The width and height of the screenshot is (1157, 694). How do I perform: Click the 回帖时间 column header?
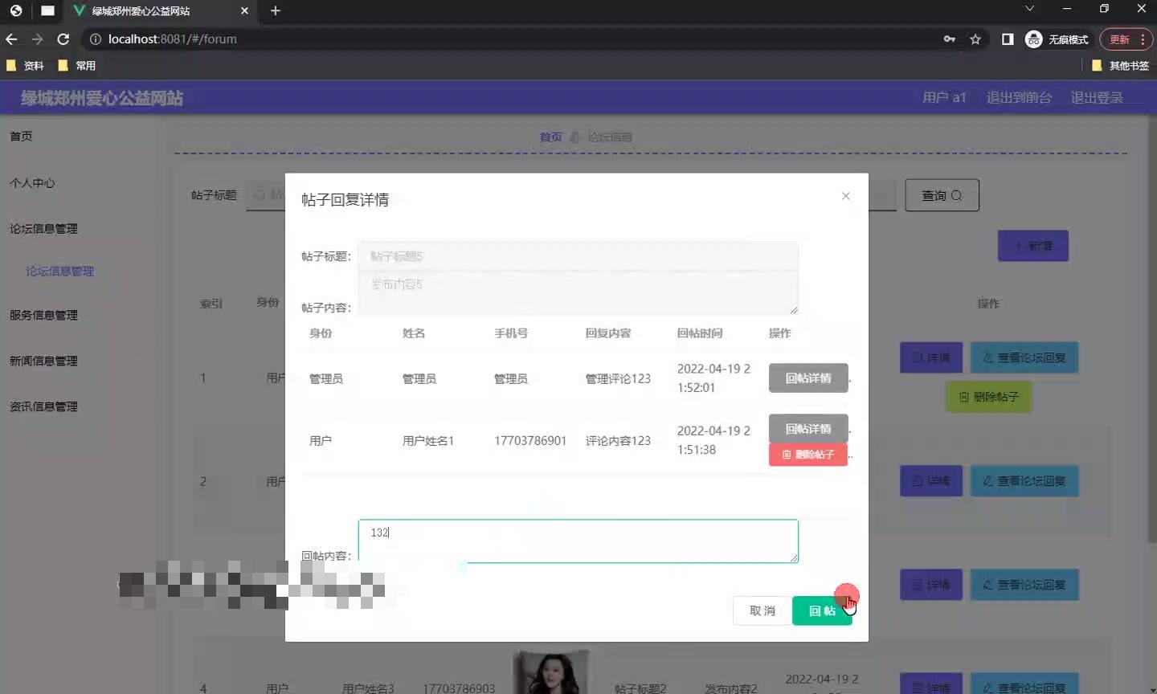tap(700, 333)
